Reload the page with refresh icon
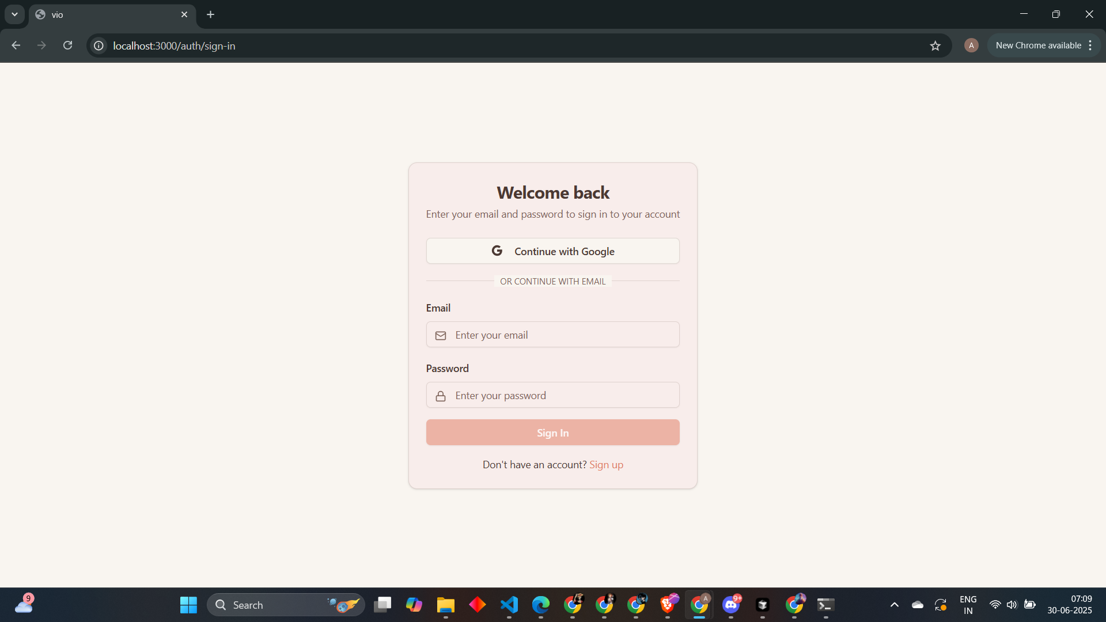The height and width of the screenshot is (622, 1106). click(x=68, y=45)
